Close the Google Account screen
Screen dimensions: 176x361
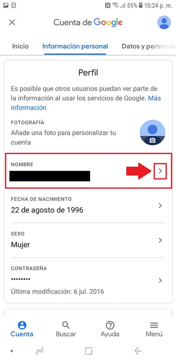(x=12, y=22)
